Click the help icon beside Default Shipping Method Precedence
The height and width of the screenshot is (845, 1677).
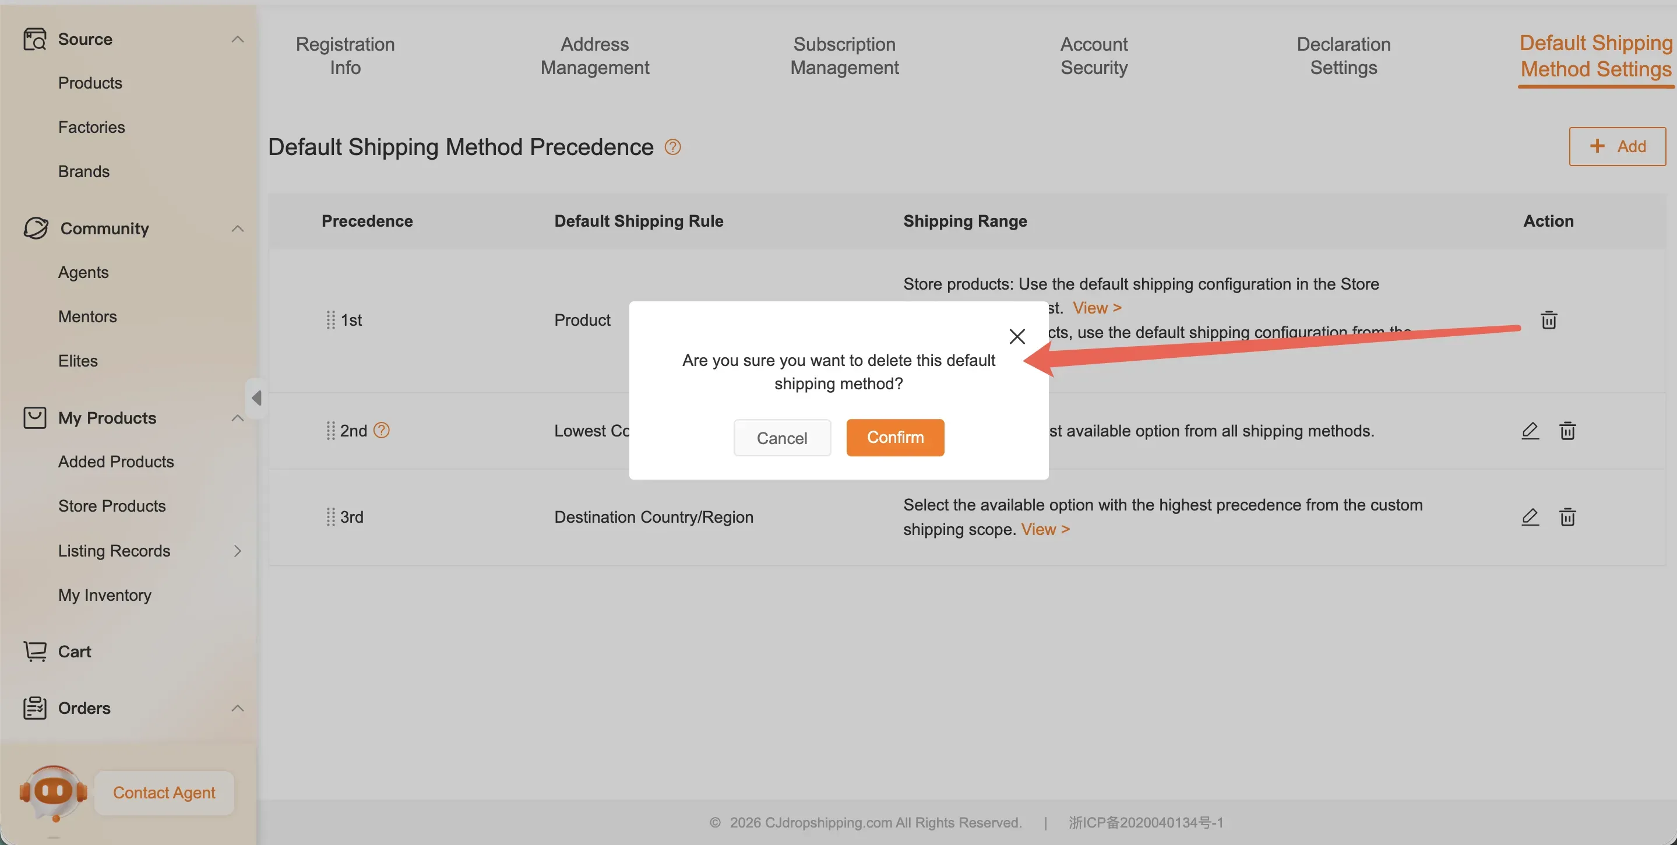tap(672, 147)
